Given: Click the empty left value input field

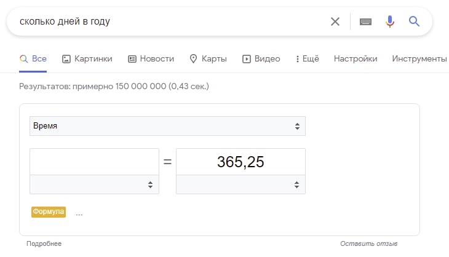Looking at the screenshot, I should [94, 162].
